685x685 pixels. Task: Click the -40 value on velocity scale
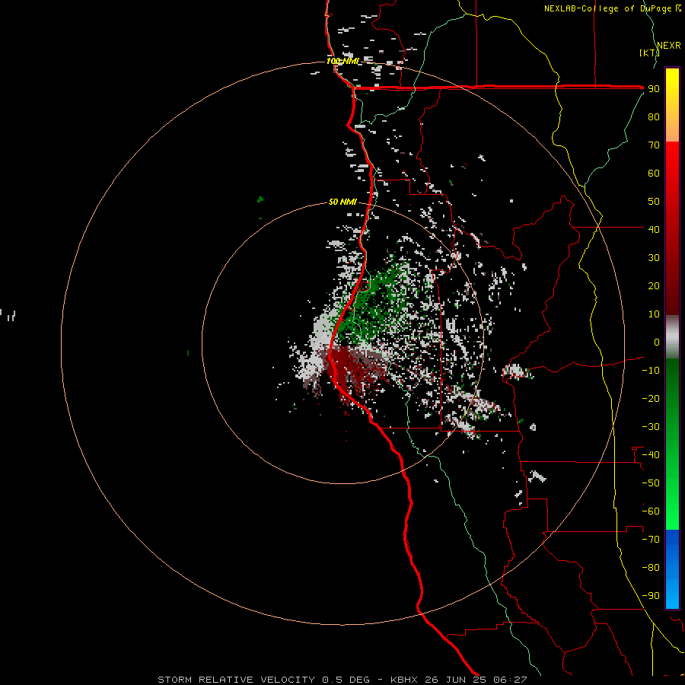click(651, 455)
